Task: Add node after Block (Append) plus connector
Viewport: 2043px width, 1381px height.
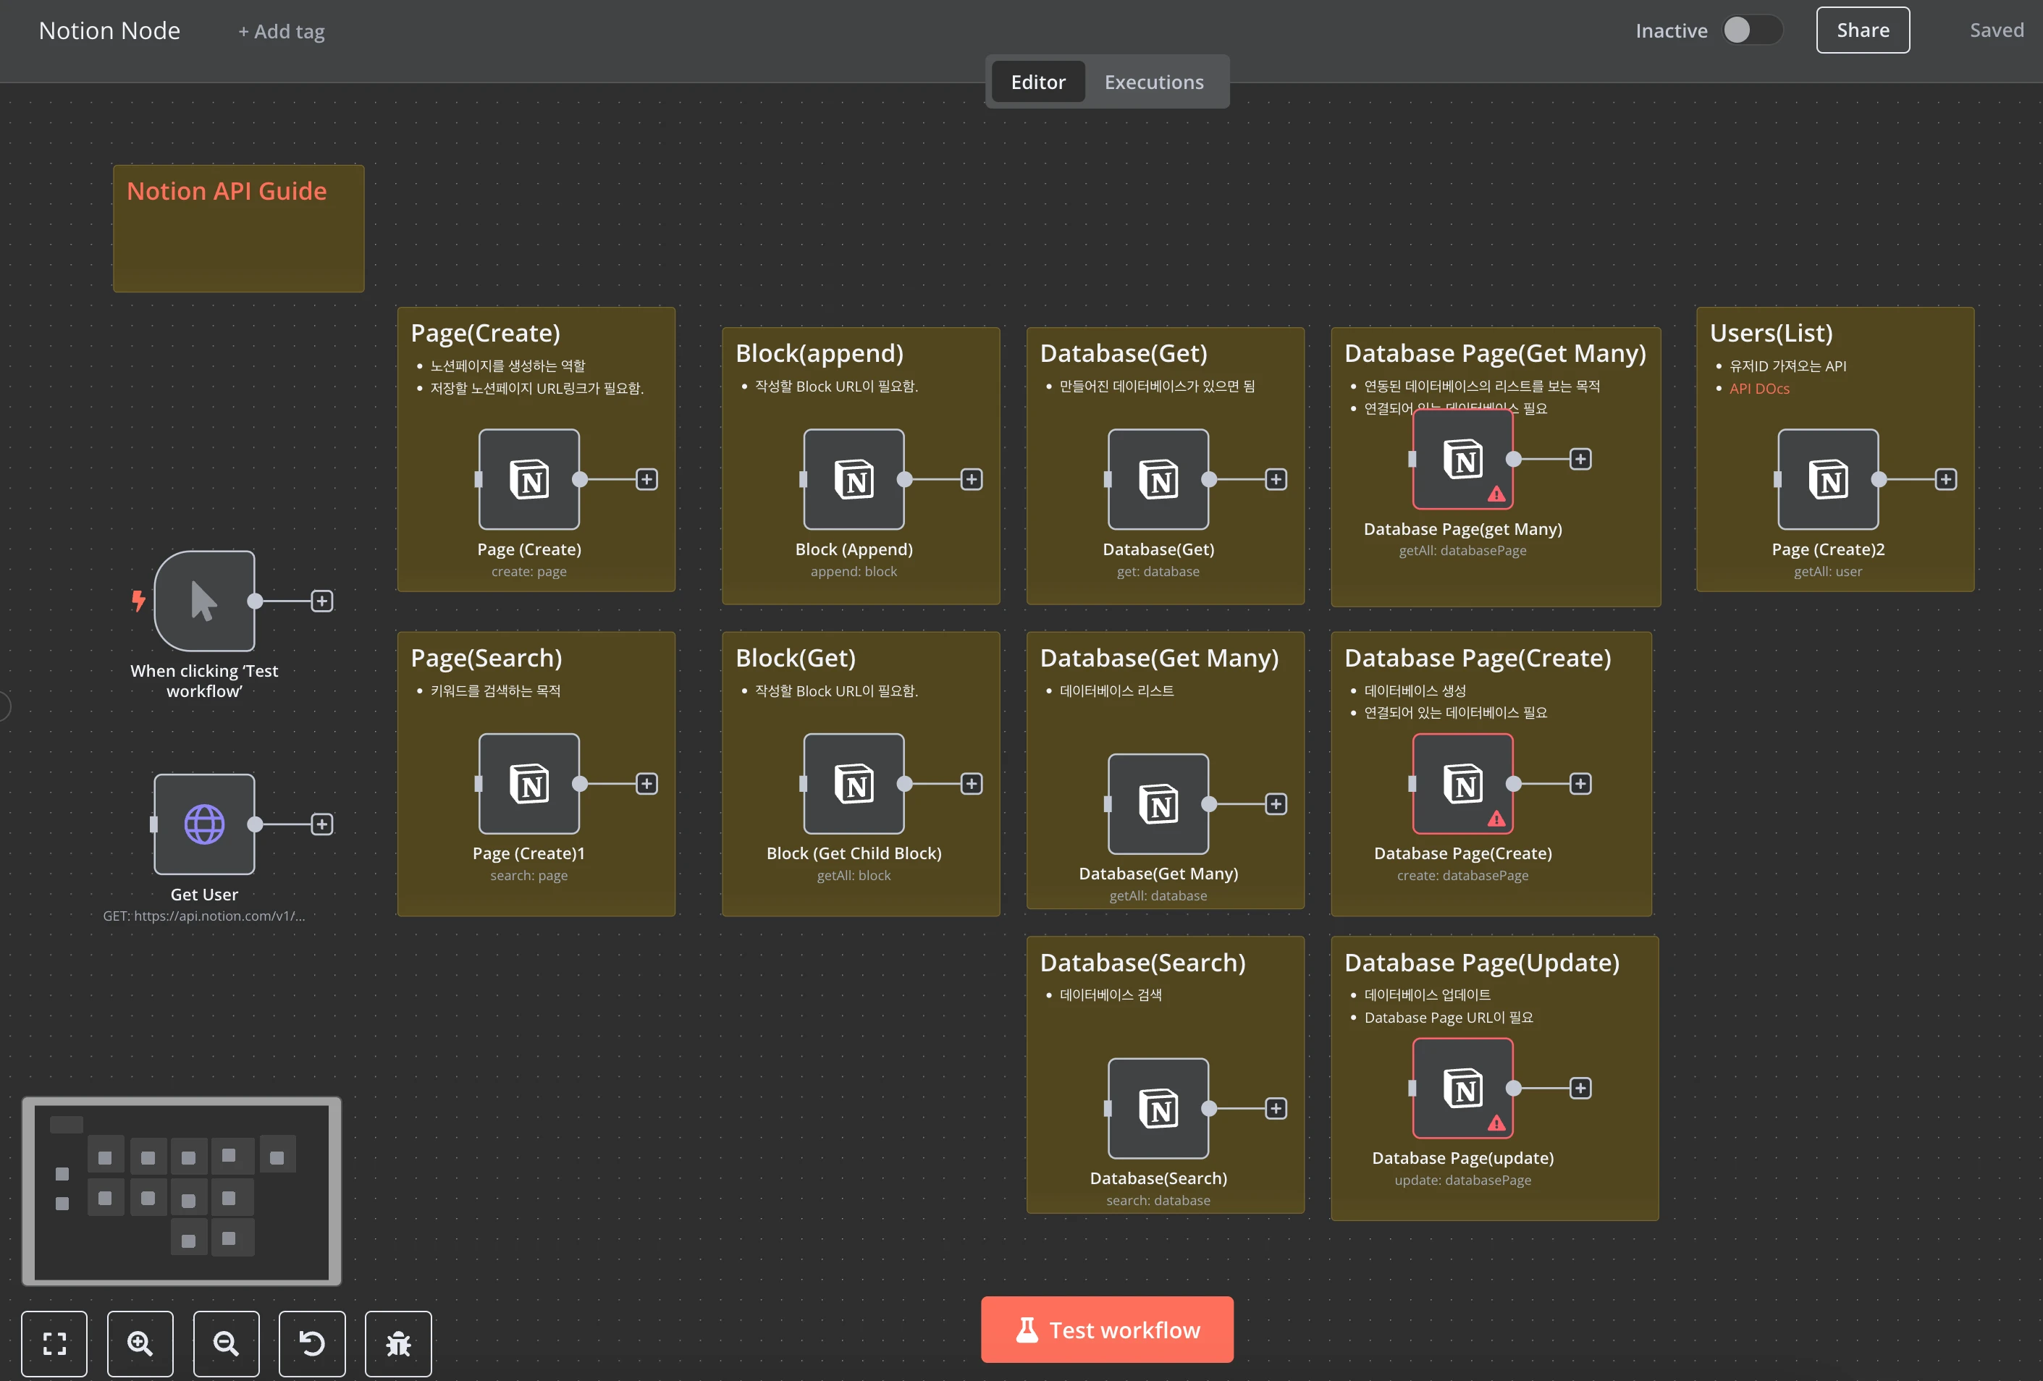Action: click(x=972, y=479)
